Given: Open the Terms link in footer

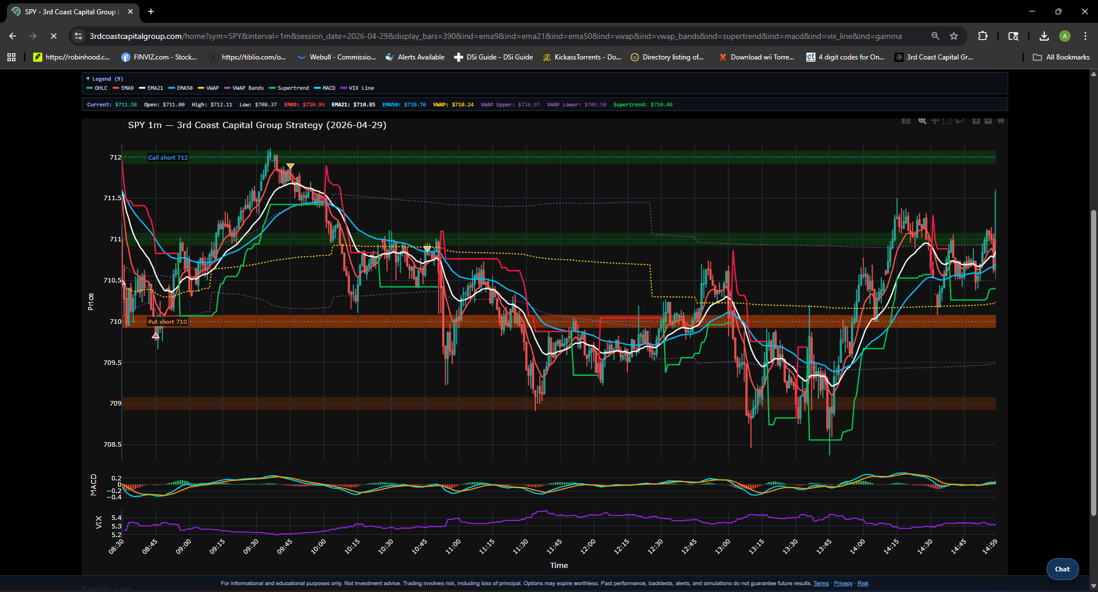Looking at the screenshot, I should click(821, 583).
